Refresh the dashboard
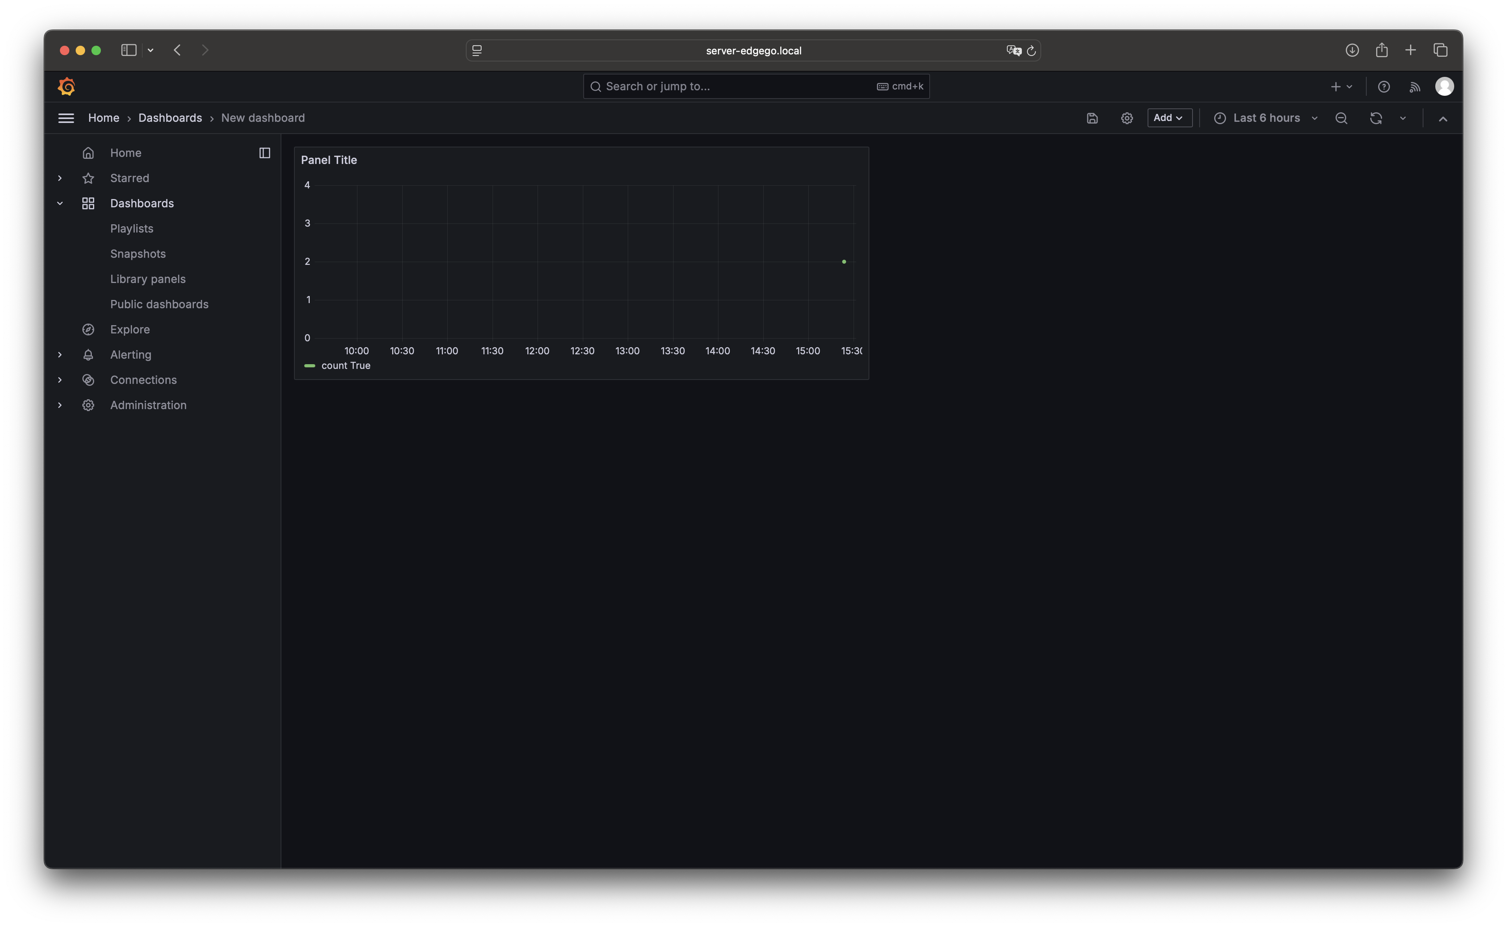Image resolution: width=1507 pixels, height=927 pixels. (x=1375, y=118)
